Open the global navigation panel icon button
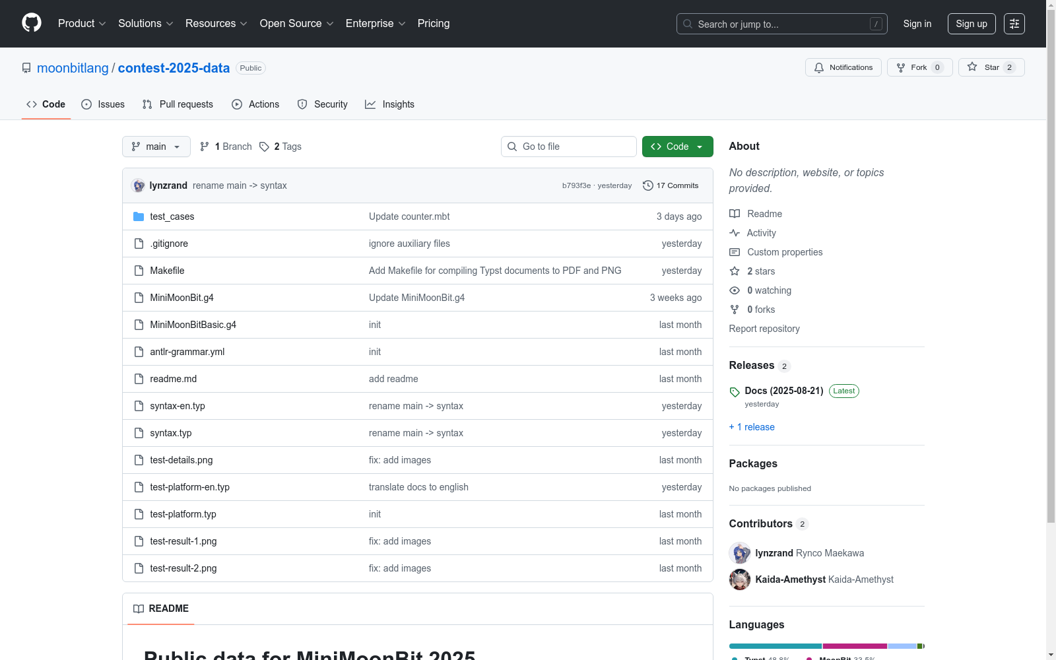 click(x=1014, y=24)
